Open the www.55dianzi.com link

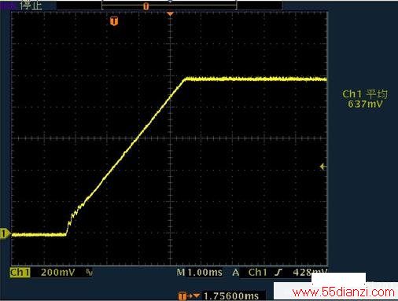click(344, 292)
